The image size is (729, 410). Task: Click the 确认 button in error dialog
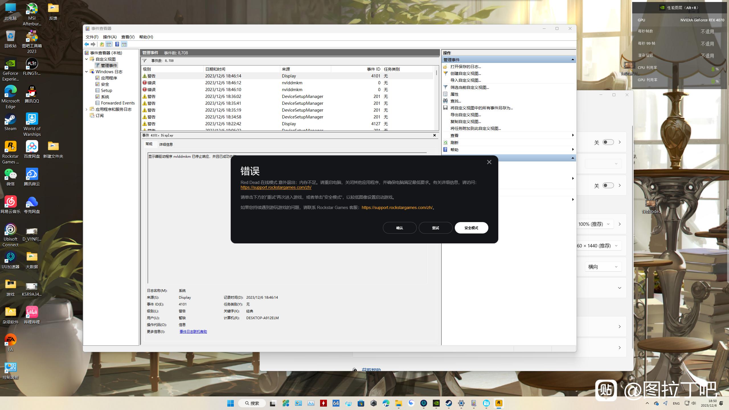(x=400, y=228)
